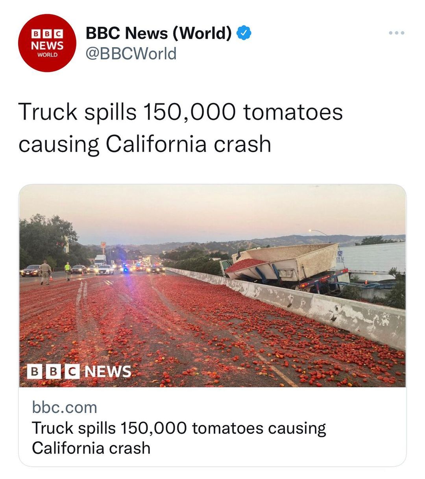Open the bbc.com domain link
Viewport: 425px width, 479px height.
click(65, 407)
